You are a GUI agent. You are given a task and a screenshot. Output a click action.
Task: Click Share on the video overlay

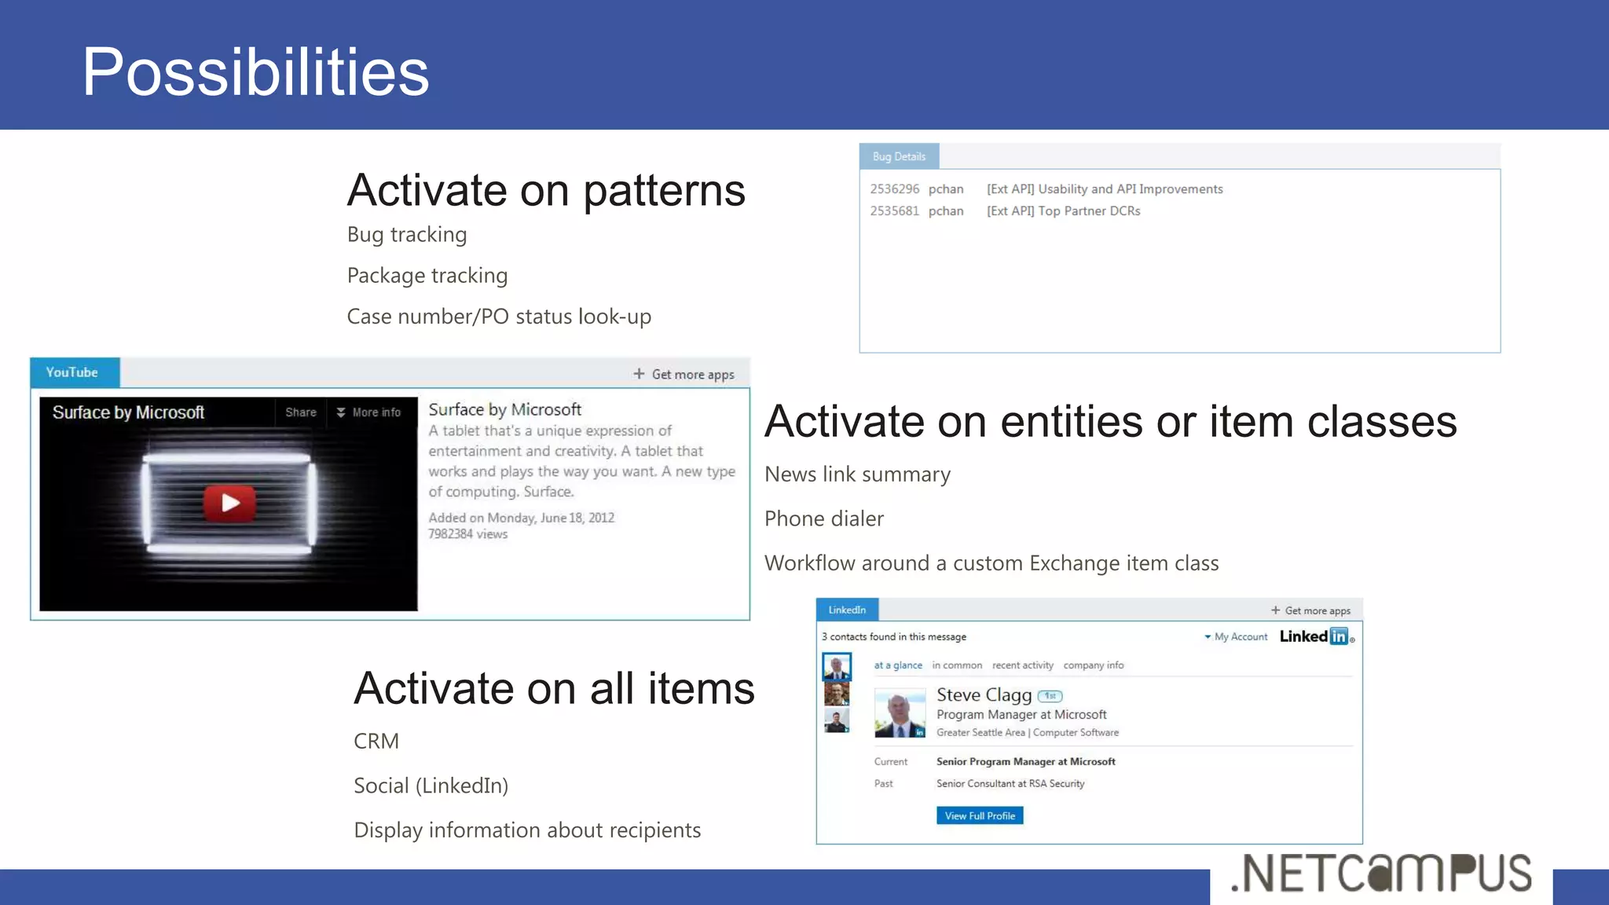(x=301, y=412)
